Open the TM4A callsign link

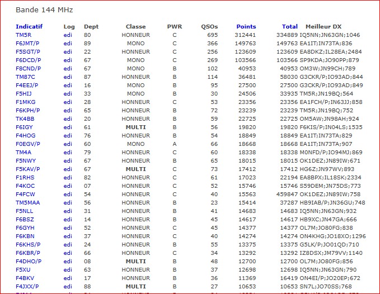click(24, 153)
